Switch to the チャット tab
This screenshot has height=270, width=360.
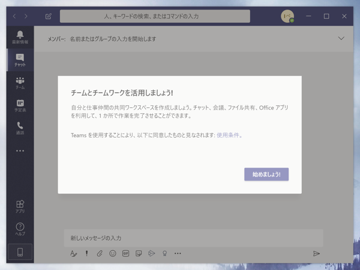20,60
